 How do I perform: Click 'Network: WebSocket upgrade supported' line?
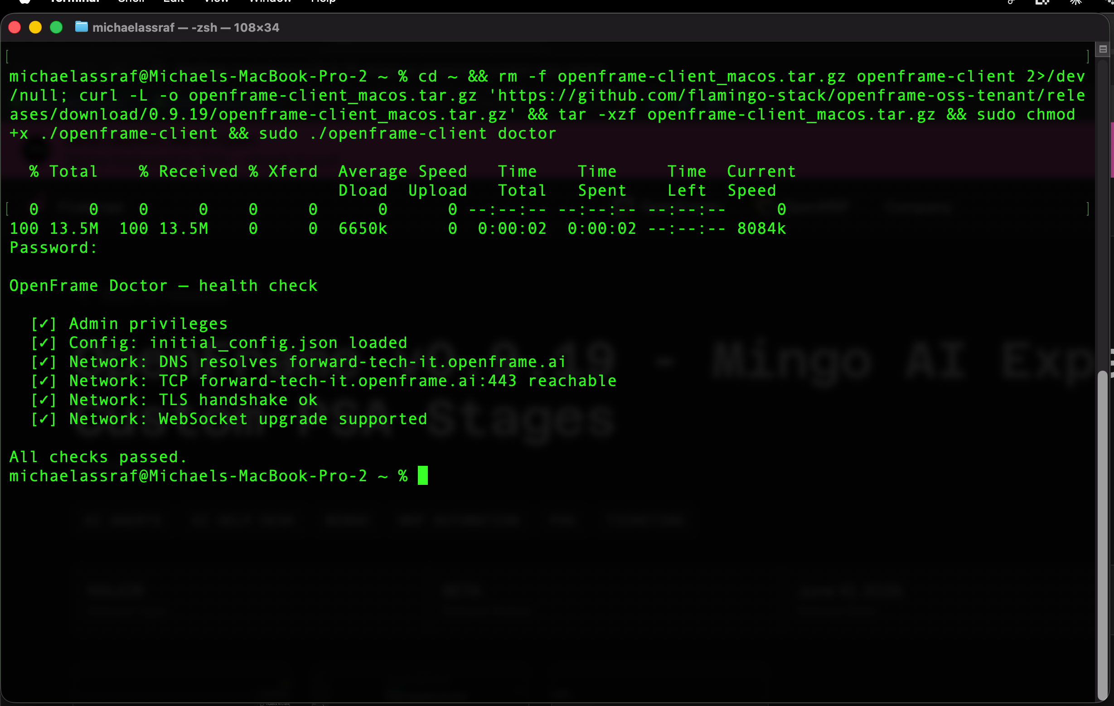point(248,419)
